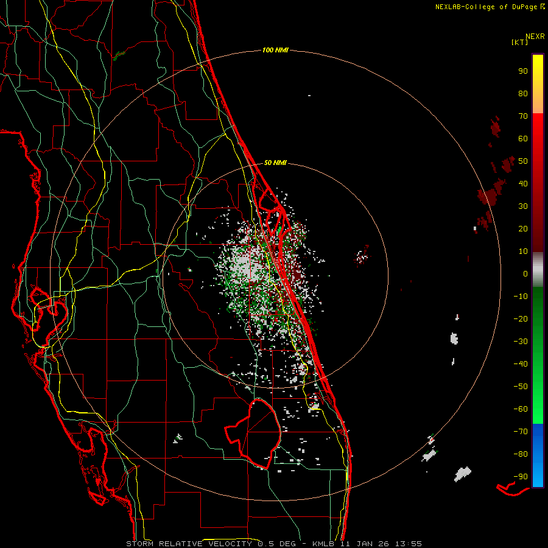The height and width of the screenshot is (548, 548).
Task: Click the 70 value on velocity scale
Action: click(523, 116)
